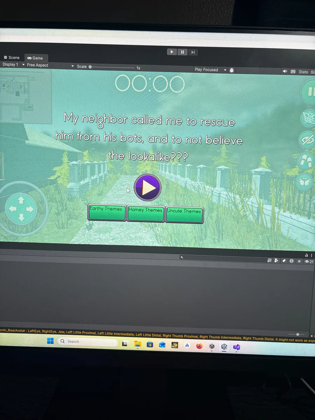The height and width of the screenshot is (420, 315).
Task: Open the blue A app on taskbar
Action: coord(187,345)
